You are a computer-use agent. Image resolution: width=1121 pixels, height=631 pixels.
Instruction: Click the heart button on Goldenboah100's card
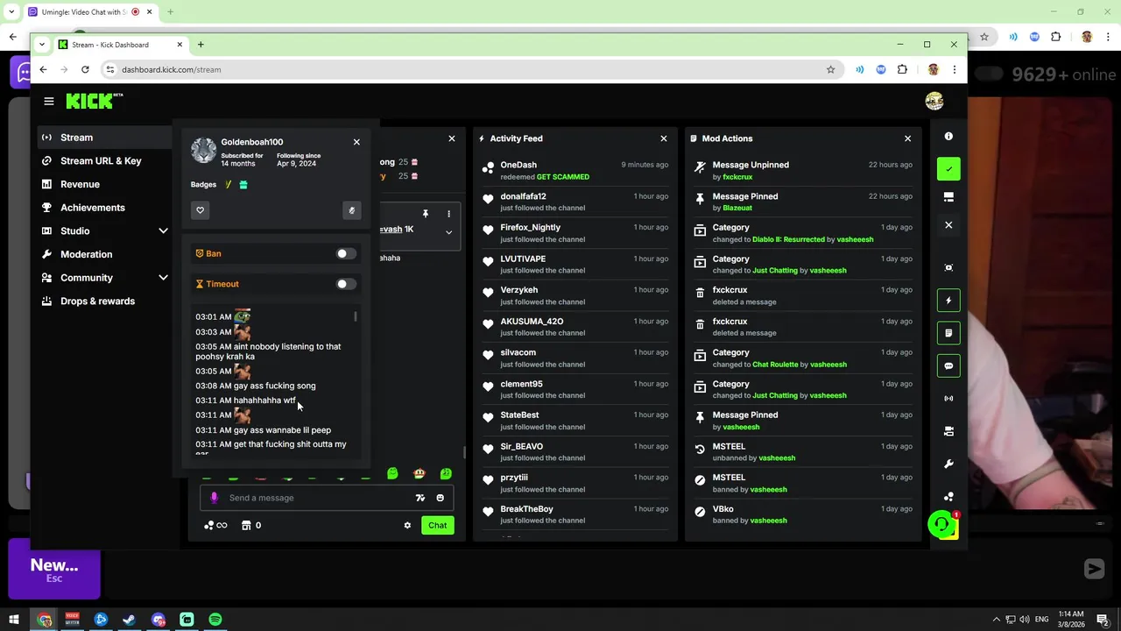point(200,210)
